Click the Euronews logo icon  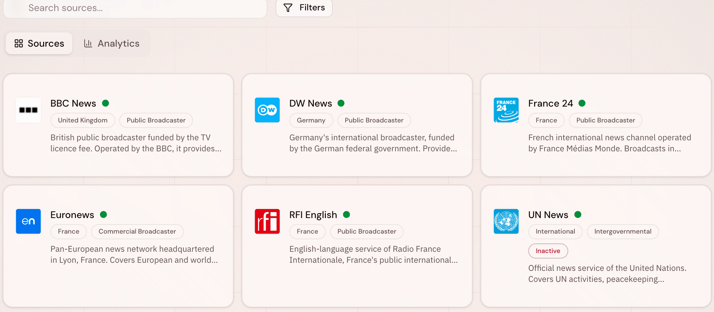[28, 221]
